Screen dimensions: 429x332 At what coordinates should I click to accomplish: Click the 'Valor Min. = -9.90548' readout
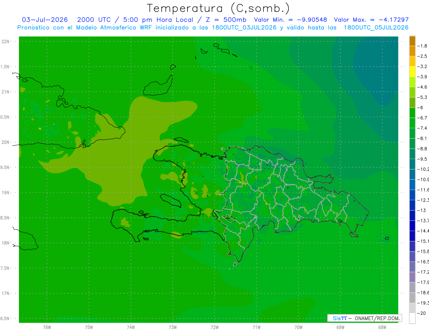point(290,20)
